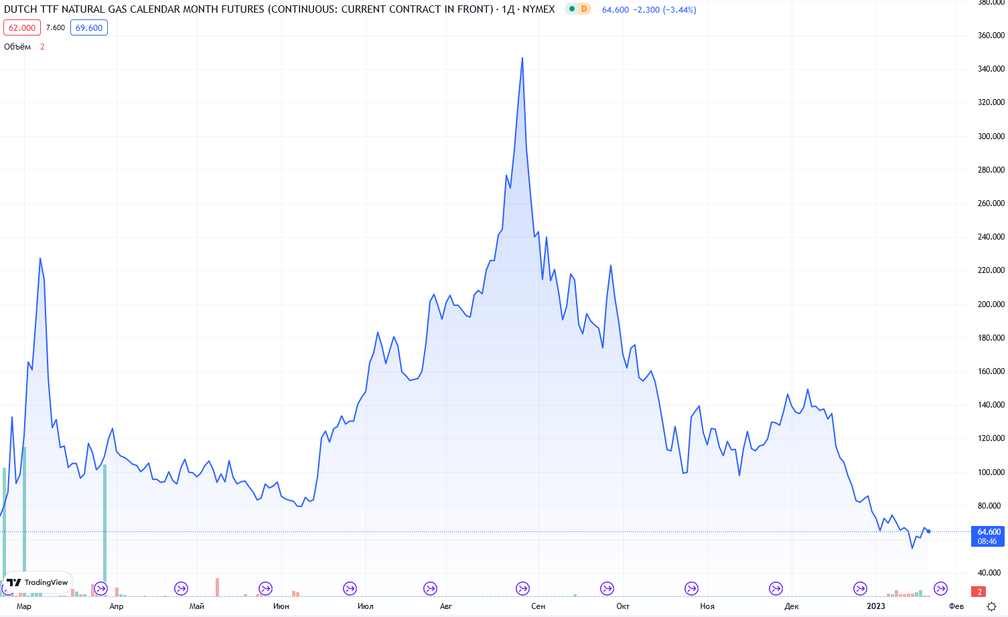Click the 2023 label on time axis
Screen dimensions: 1008x617
click(x=875, y=606)
